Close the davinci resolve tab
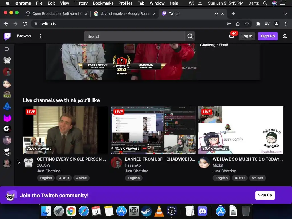The height and width of the screenshot is (219, 292). point(154,14)
